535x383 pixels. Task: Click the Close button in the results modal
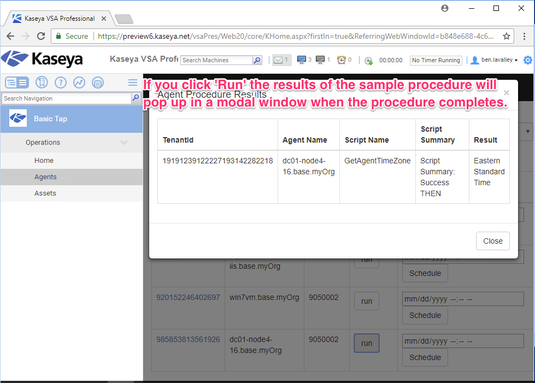[x=493, y=241]
